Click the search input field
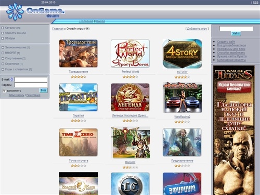The image size is (260, 195). pyautogui.click(x=236, y=29)
